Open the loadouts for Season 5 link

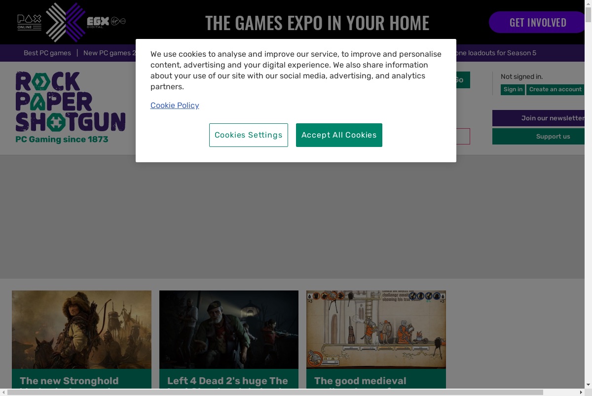(496, 53)
